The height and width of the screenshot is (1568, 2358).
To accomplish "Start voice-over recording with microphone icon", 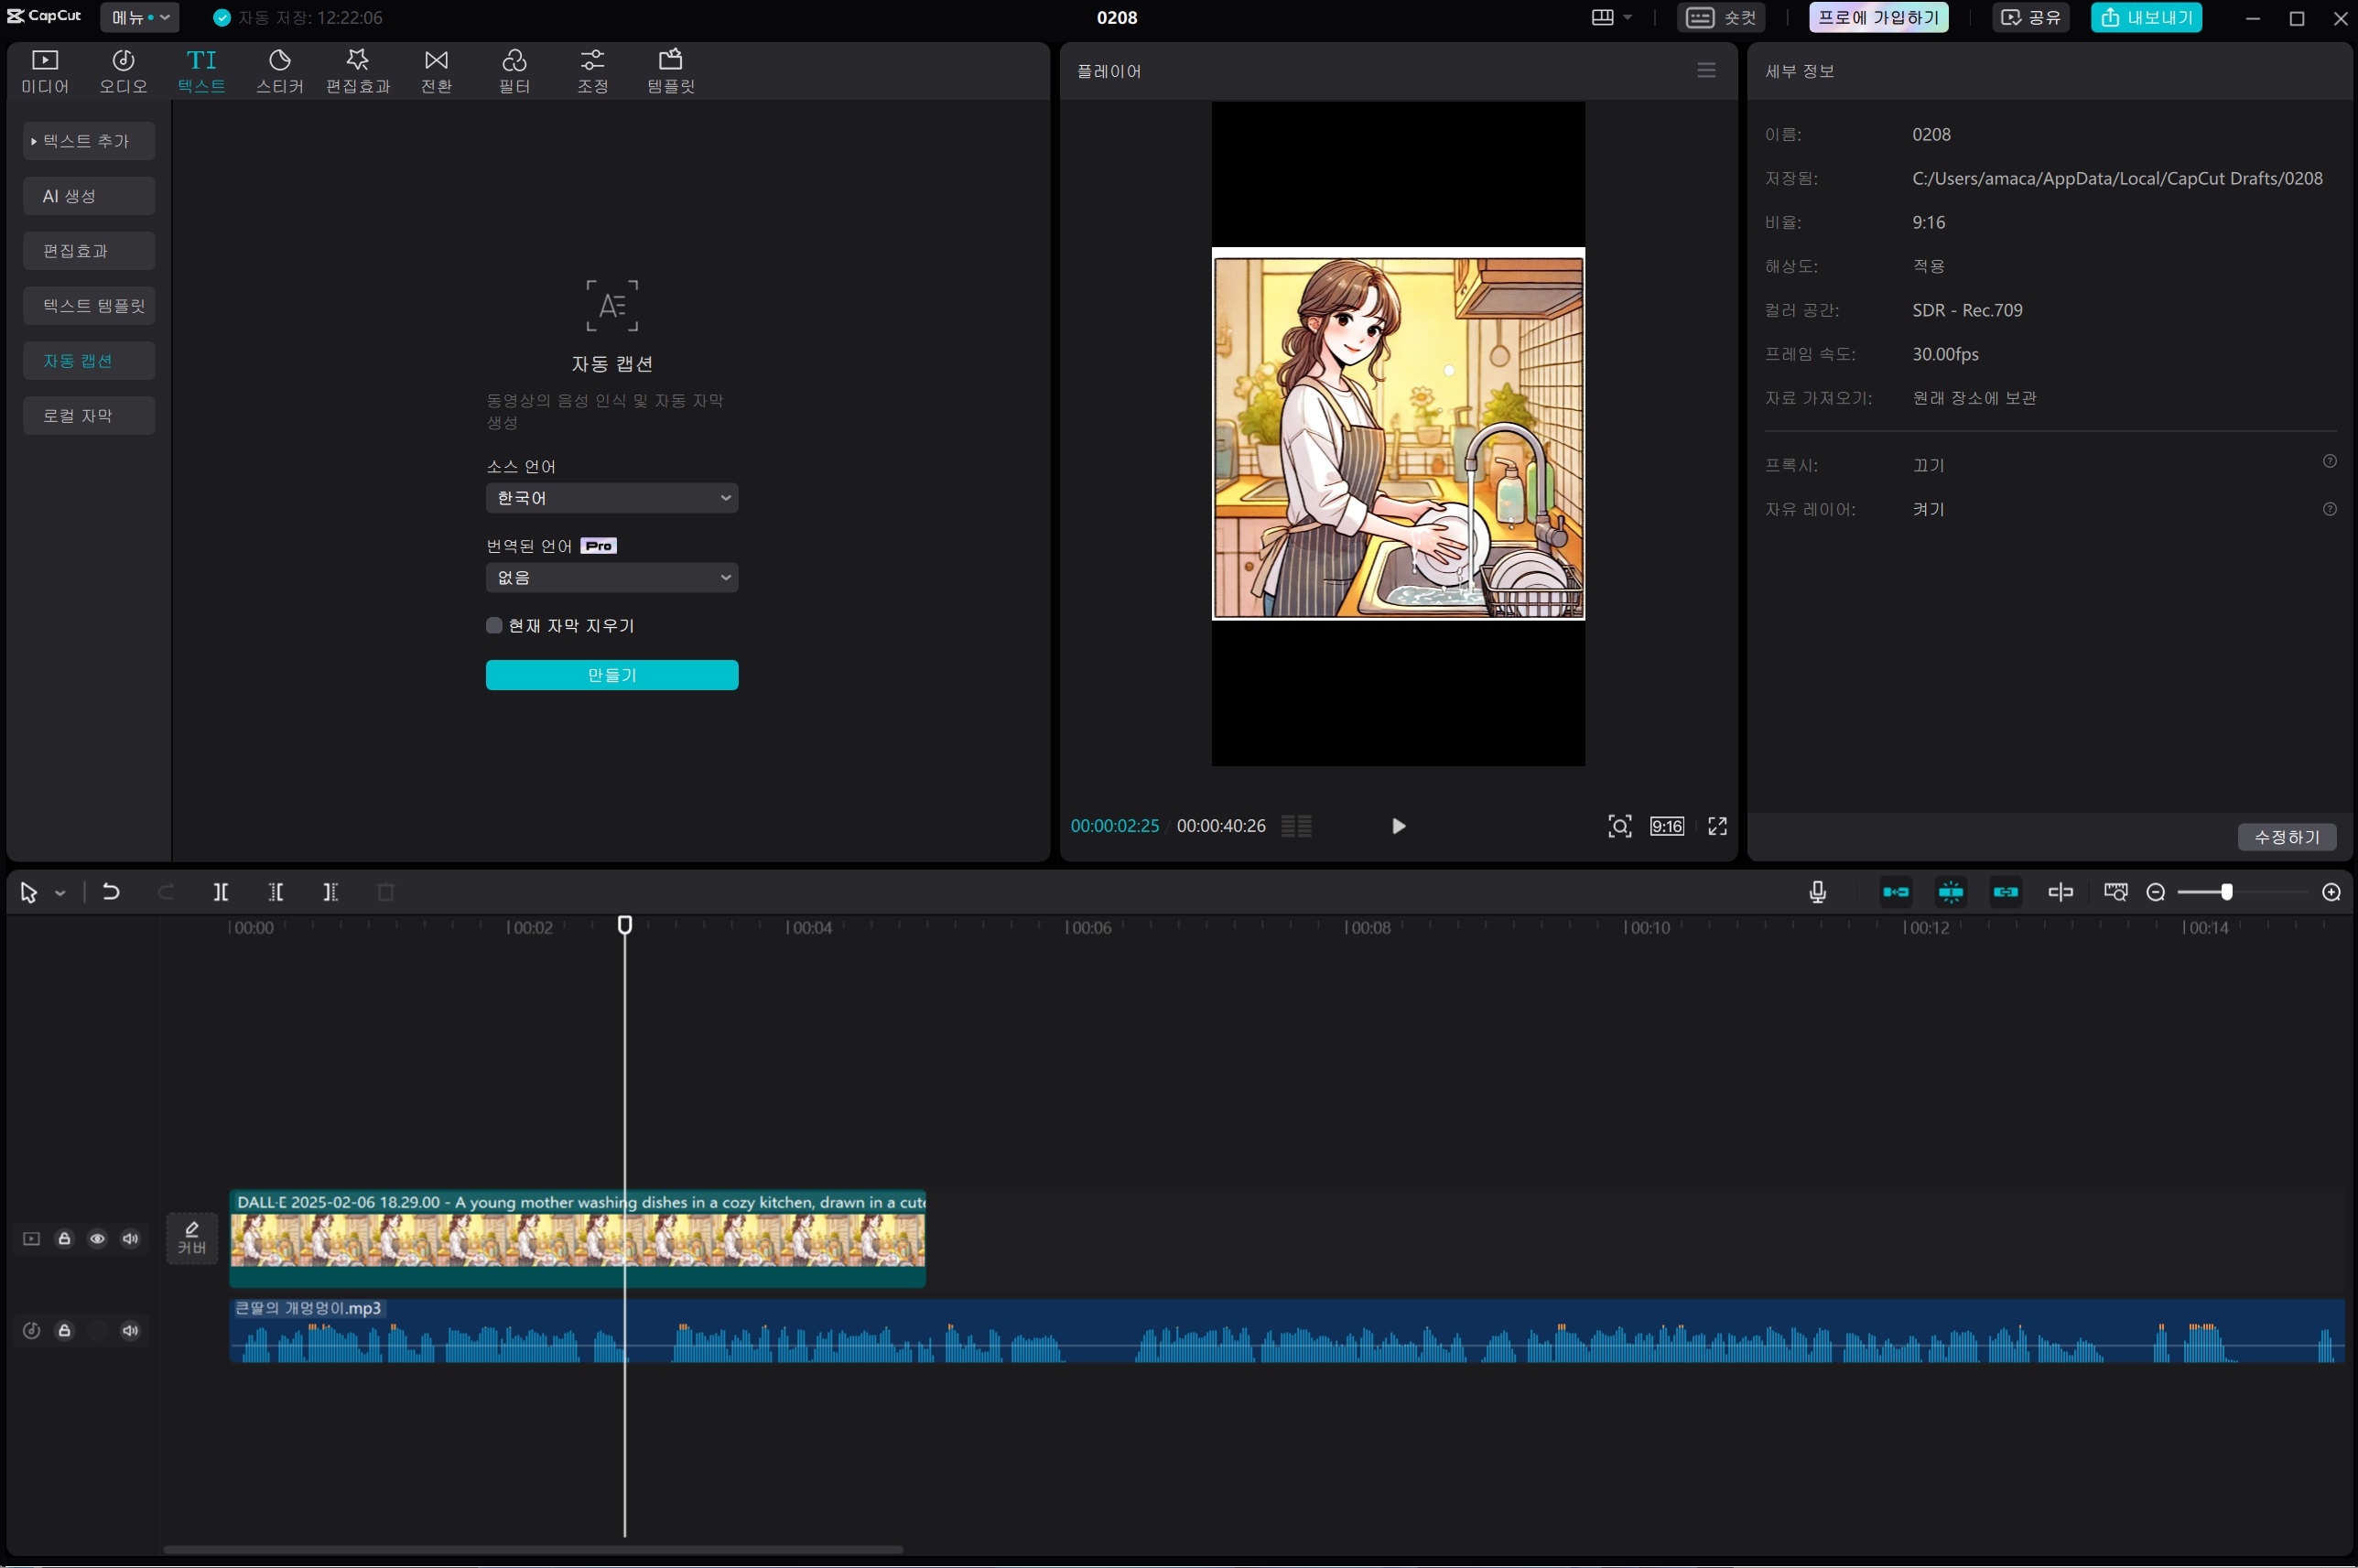I will click(1818, 892).
